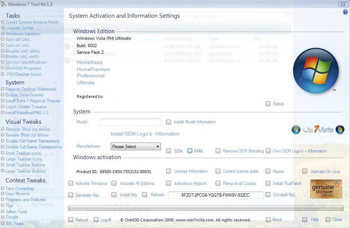Select Enable Full Frame Transpareny
The height and width of the screenshot is (228, 350).
[3, 141]
